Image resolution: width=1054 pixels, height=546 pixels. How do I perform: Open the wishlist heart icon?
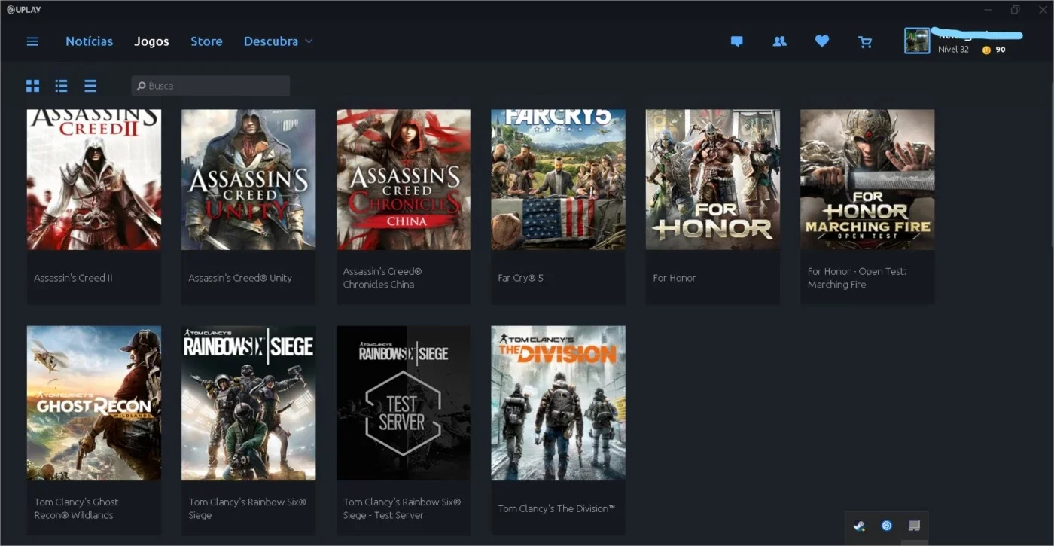[822, 41]
